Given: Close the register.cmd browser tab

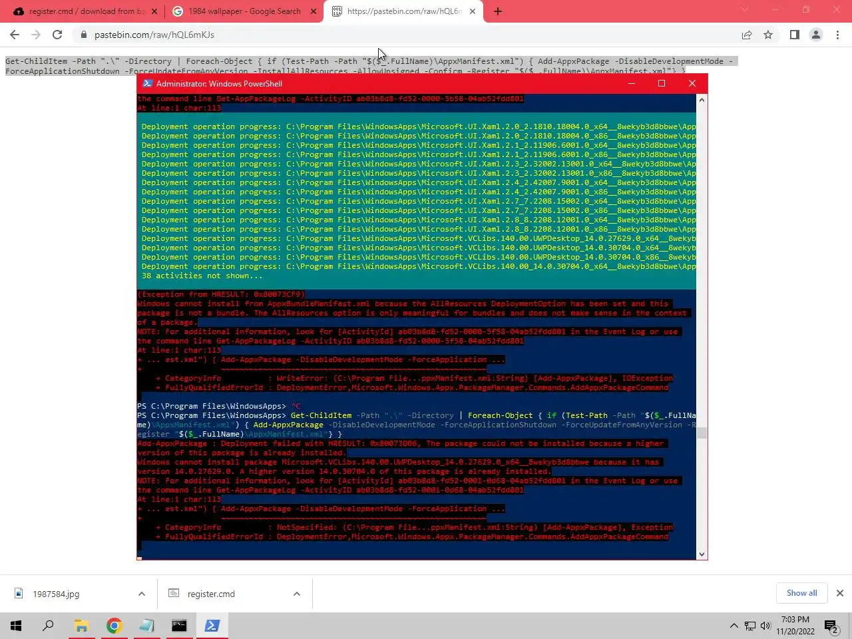Looking at the screenshot, I should click(154, 11).
